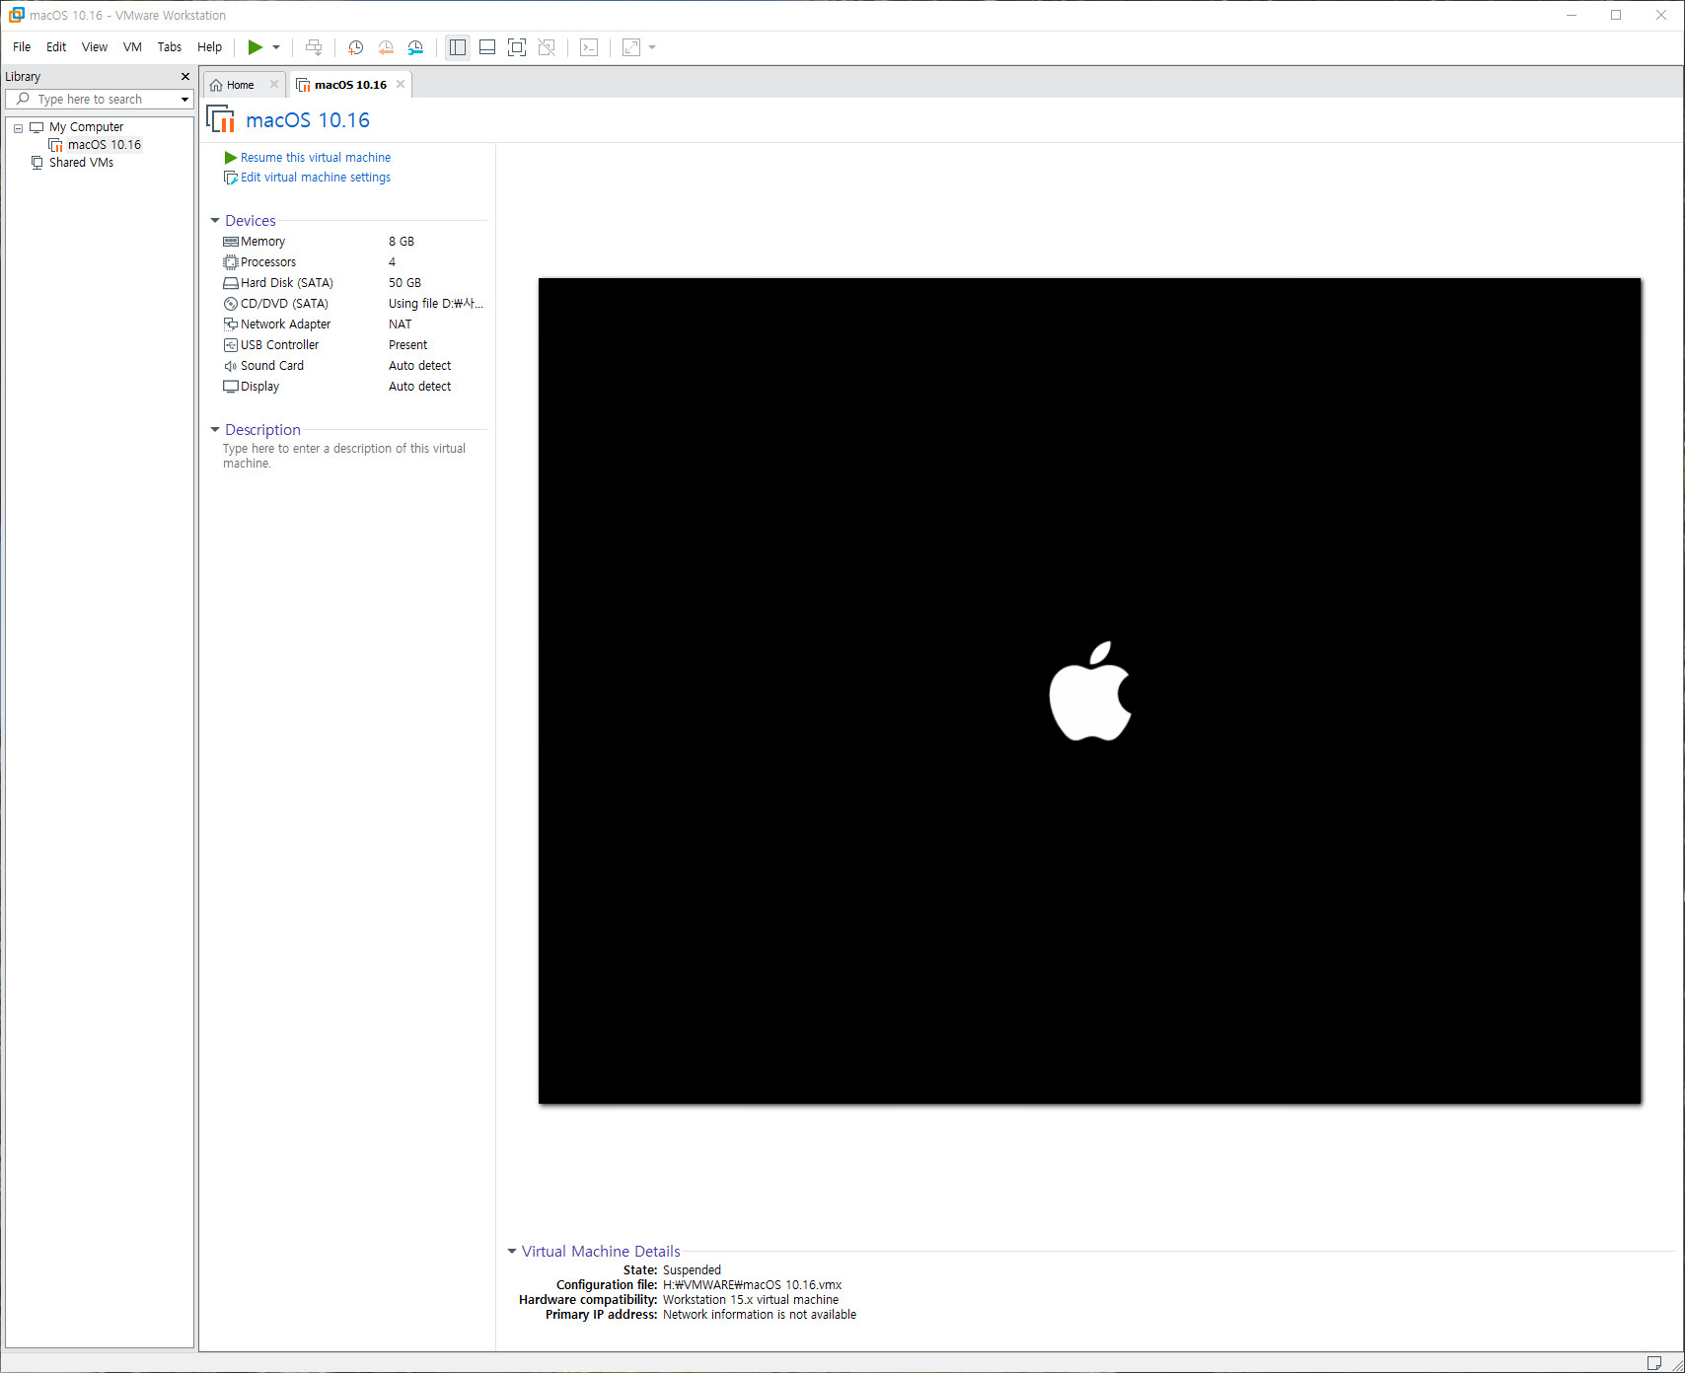The width and height of the screenshot is (1685, 1373).
Task: Collapse the Description section
Action: coord(215,430)
